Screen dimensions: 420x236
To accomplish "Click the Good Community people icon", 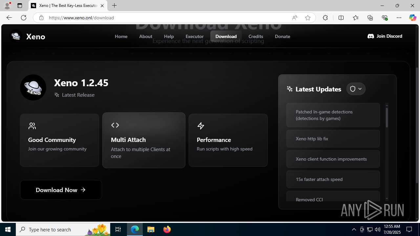I will [32, 126].
